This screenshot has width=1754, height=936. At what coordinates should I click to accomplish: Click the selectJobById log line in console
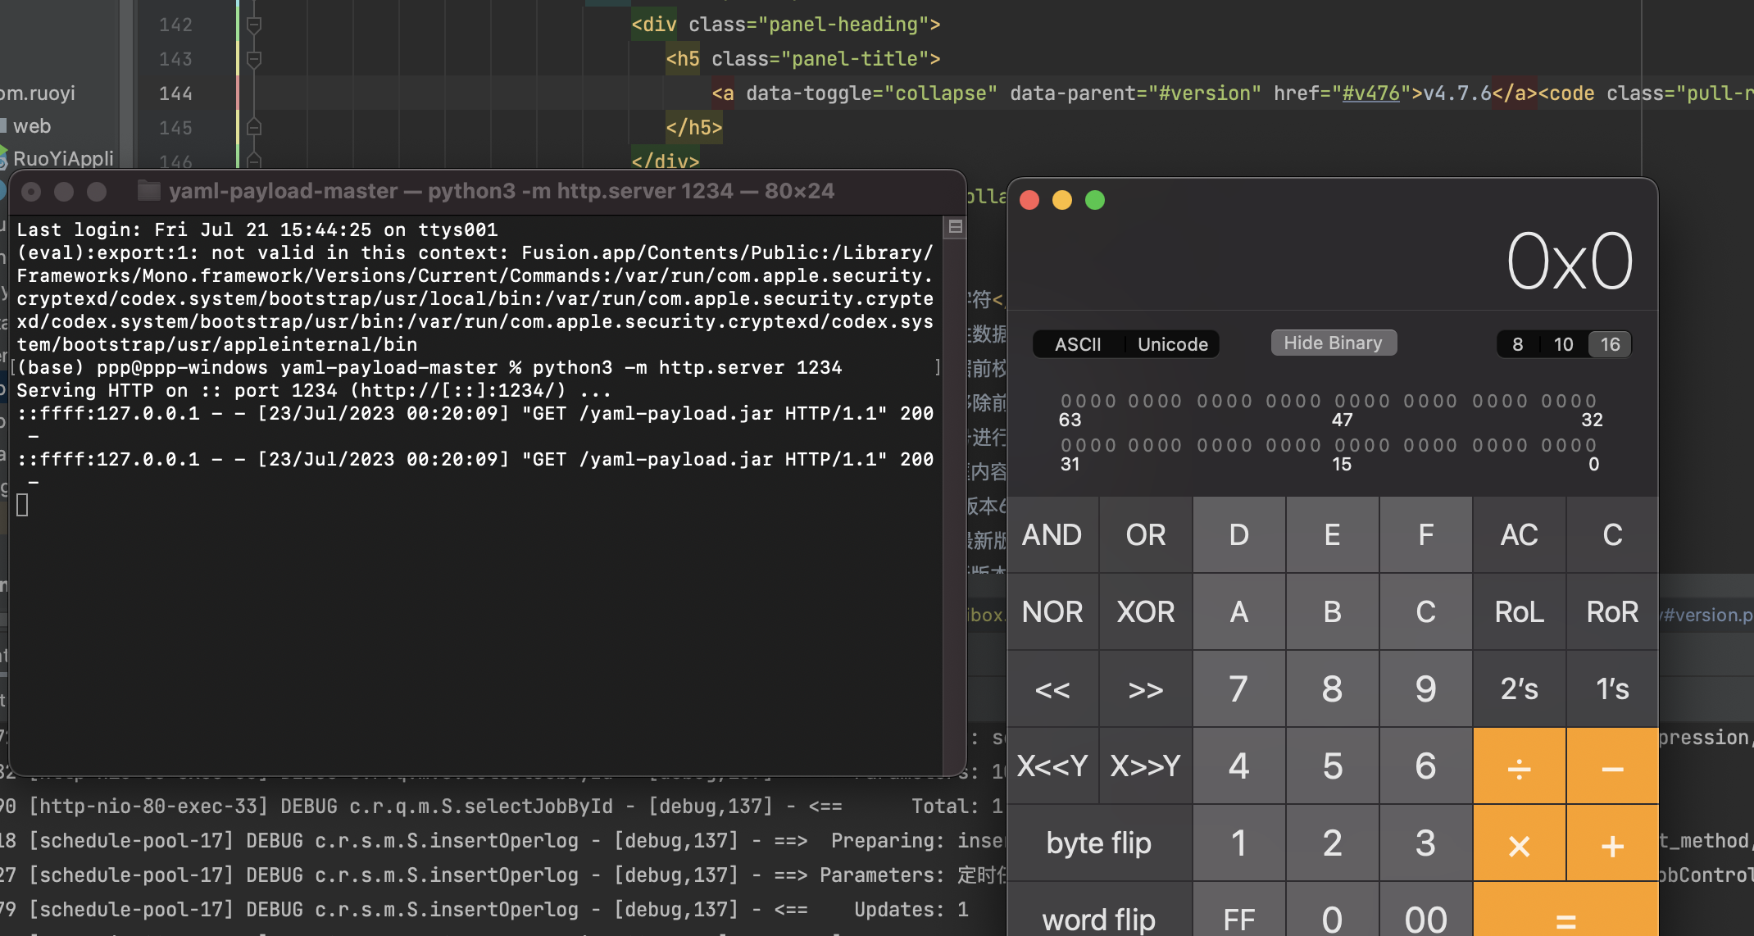502,807
